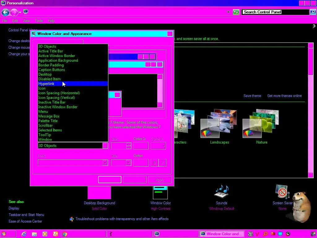Screen dimensions: 317x238
Task: Open the View menu
Action: click(x=26, y=21)
